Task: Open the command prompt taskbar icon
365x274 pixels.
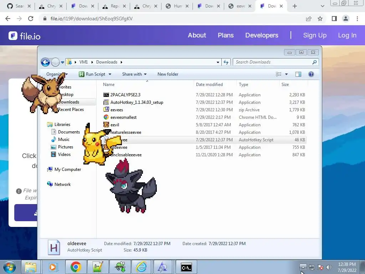Action: pos(186,267)
